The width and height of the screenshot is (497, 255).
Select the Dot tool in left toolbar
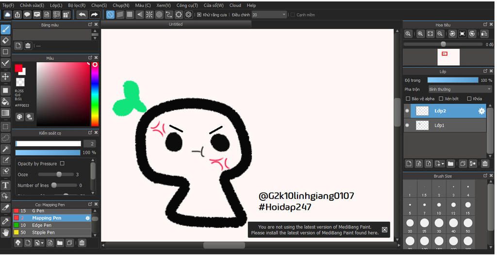click(5, 63)
